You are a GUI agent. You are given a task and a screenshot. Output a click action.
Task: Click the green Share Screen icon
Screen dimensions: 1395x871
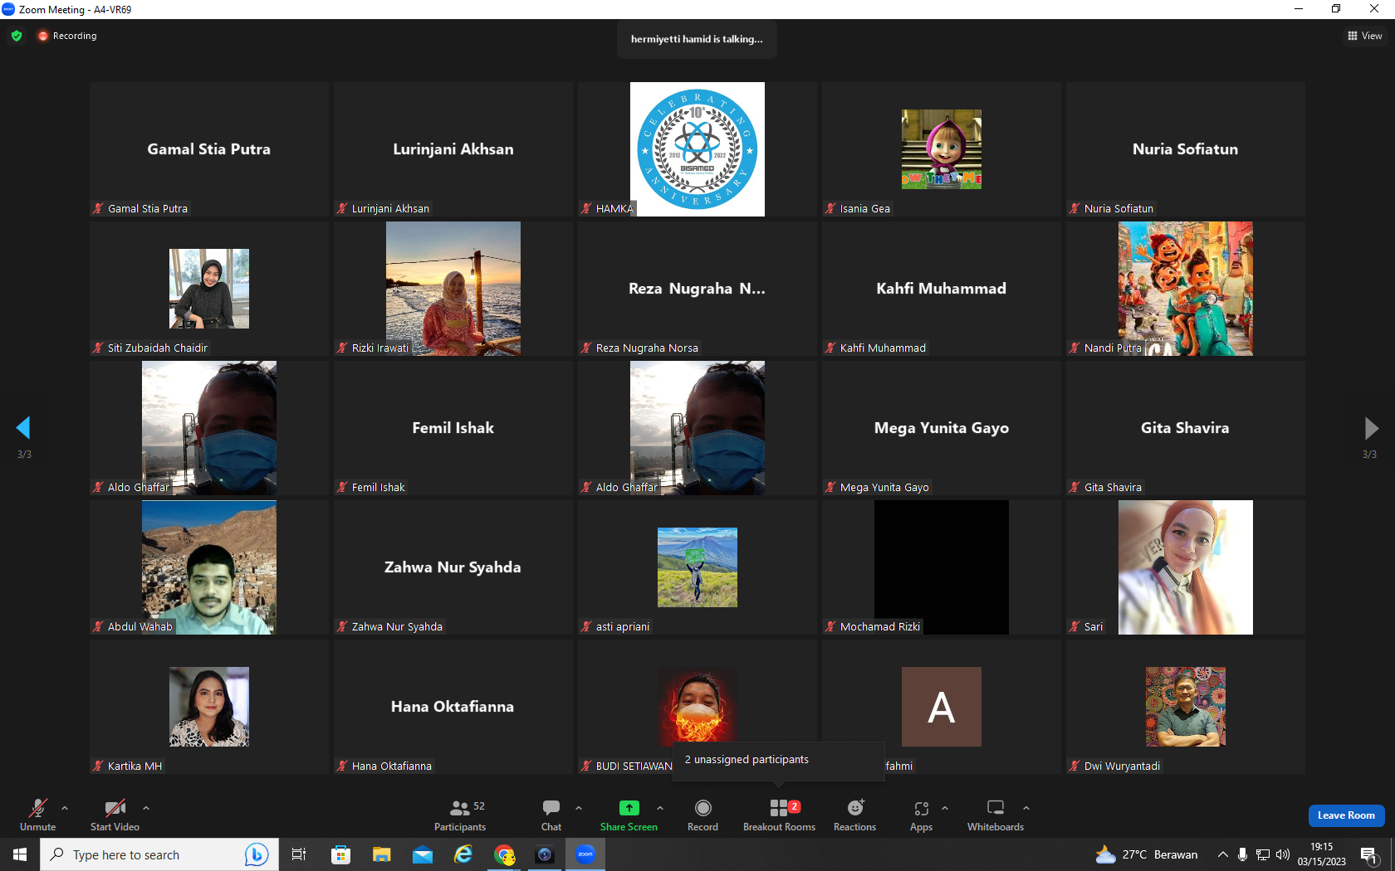pyautogui.click(x=629, y=808)
